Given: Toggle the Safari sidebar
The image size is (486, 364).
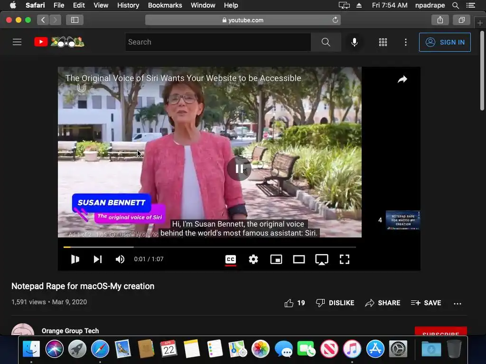Looking at the screenshot, I should point(75,20).
